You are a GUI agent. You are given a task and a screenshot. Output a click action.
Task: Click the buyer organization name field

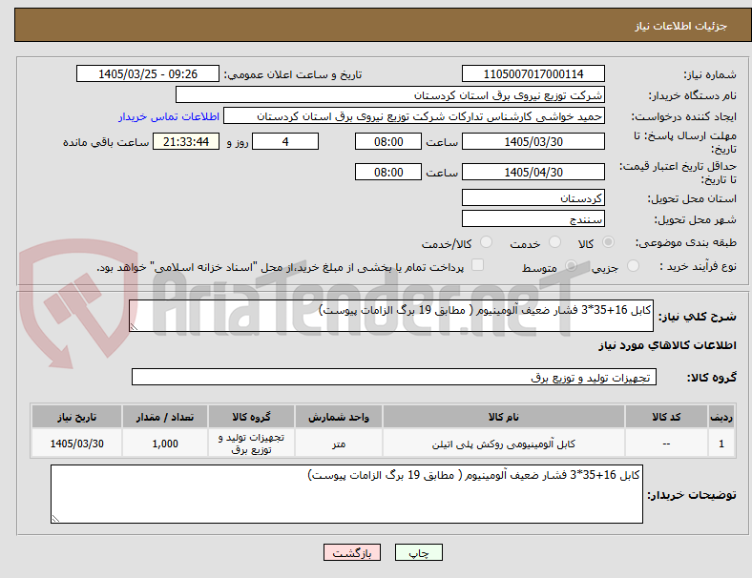pos(390,94)
